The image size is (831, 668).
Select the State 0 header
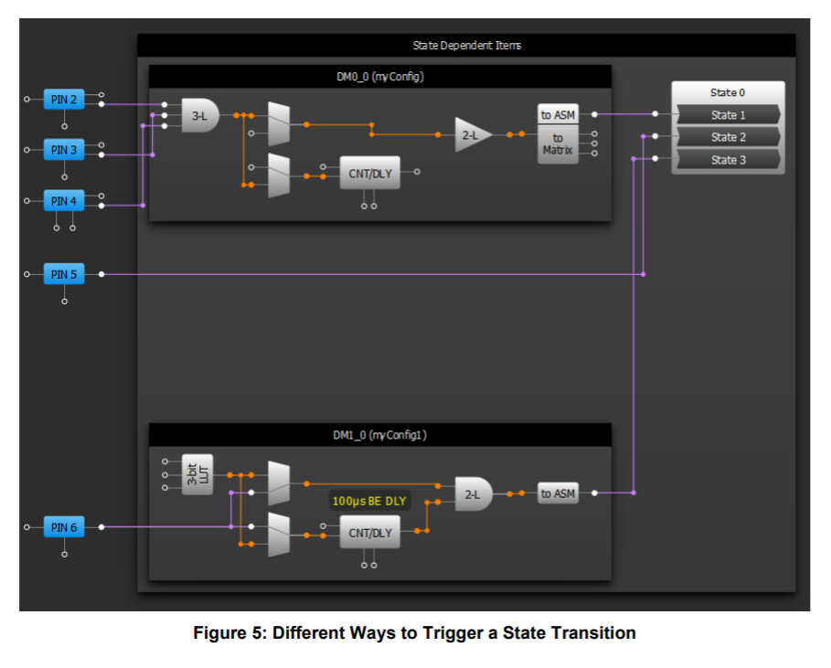728,92
